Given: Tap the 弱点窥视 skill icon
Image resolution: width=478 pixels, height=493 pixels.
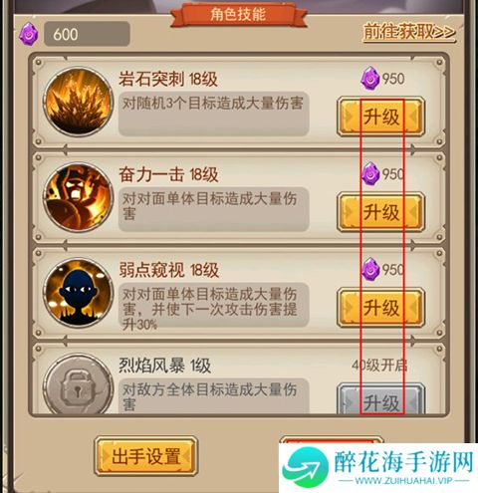Looking at the screenshot, I should 79,293.
